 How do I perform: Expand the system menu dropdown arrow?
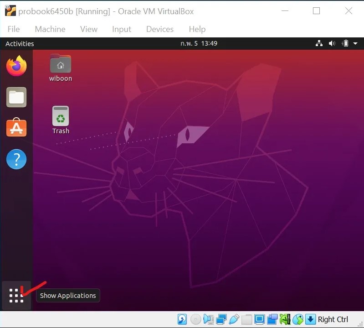pos(355,44)
